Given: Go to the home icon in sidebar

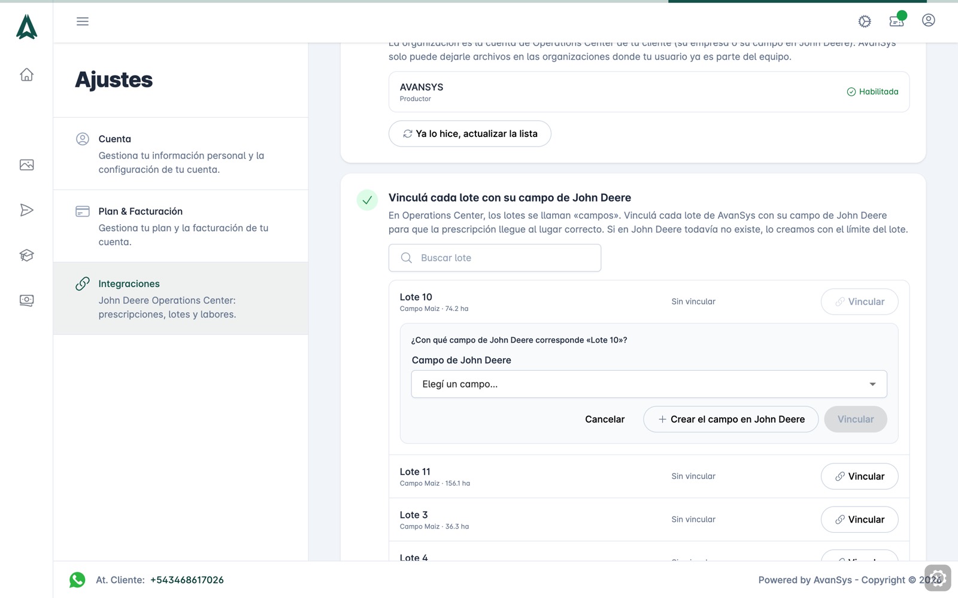Looking at the screenshot, I should click(x=26, y=75).
